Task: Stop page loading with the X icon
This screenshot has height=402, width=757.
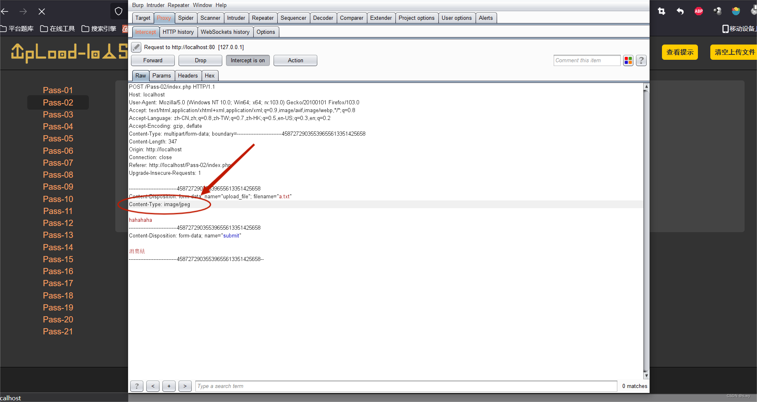Action: click(42, 12)
